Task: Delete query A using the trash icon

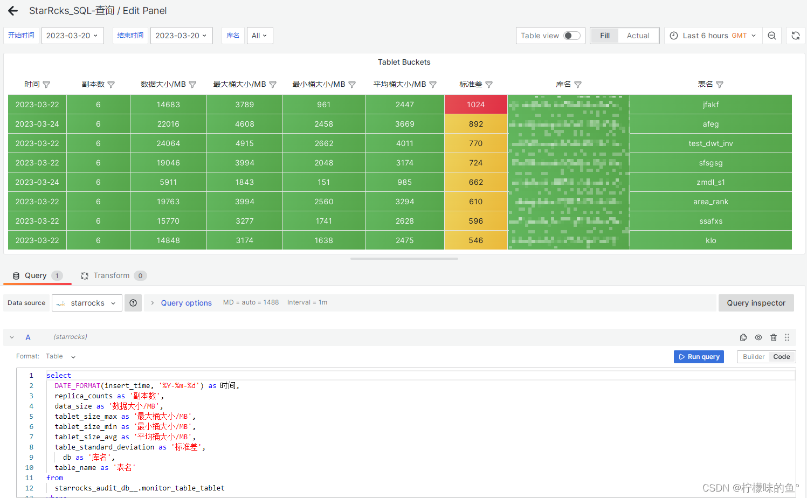Action: tap(773, 337)
